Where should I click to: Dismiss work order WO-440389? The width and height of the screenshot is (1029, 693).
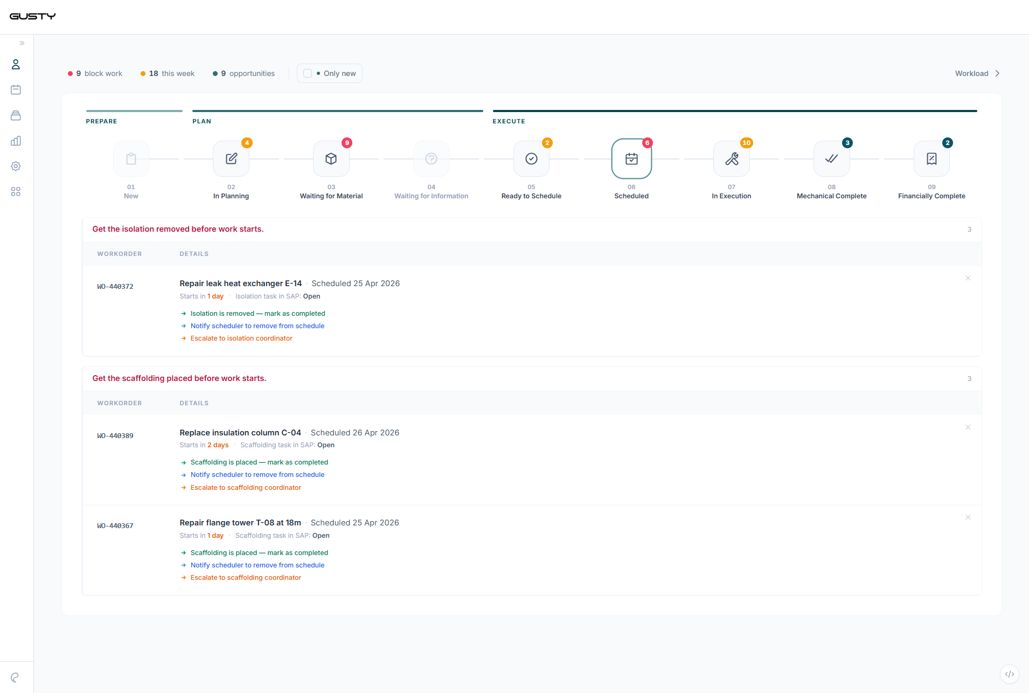[x=968, y=427]
